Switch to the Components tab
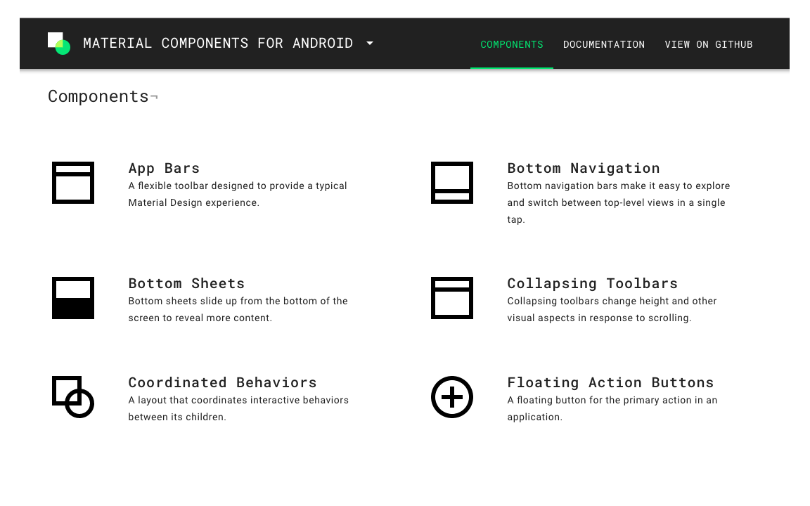 click(x=511, y=44)
